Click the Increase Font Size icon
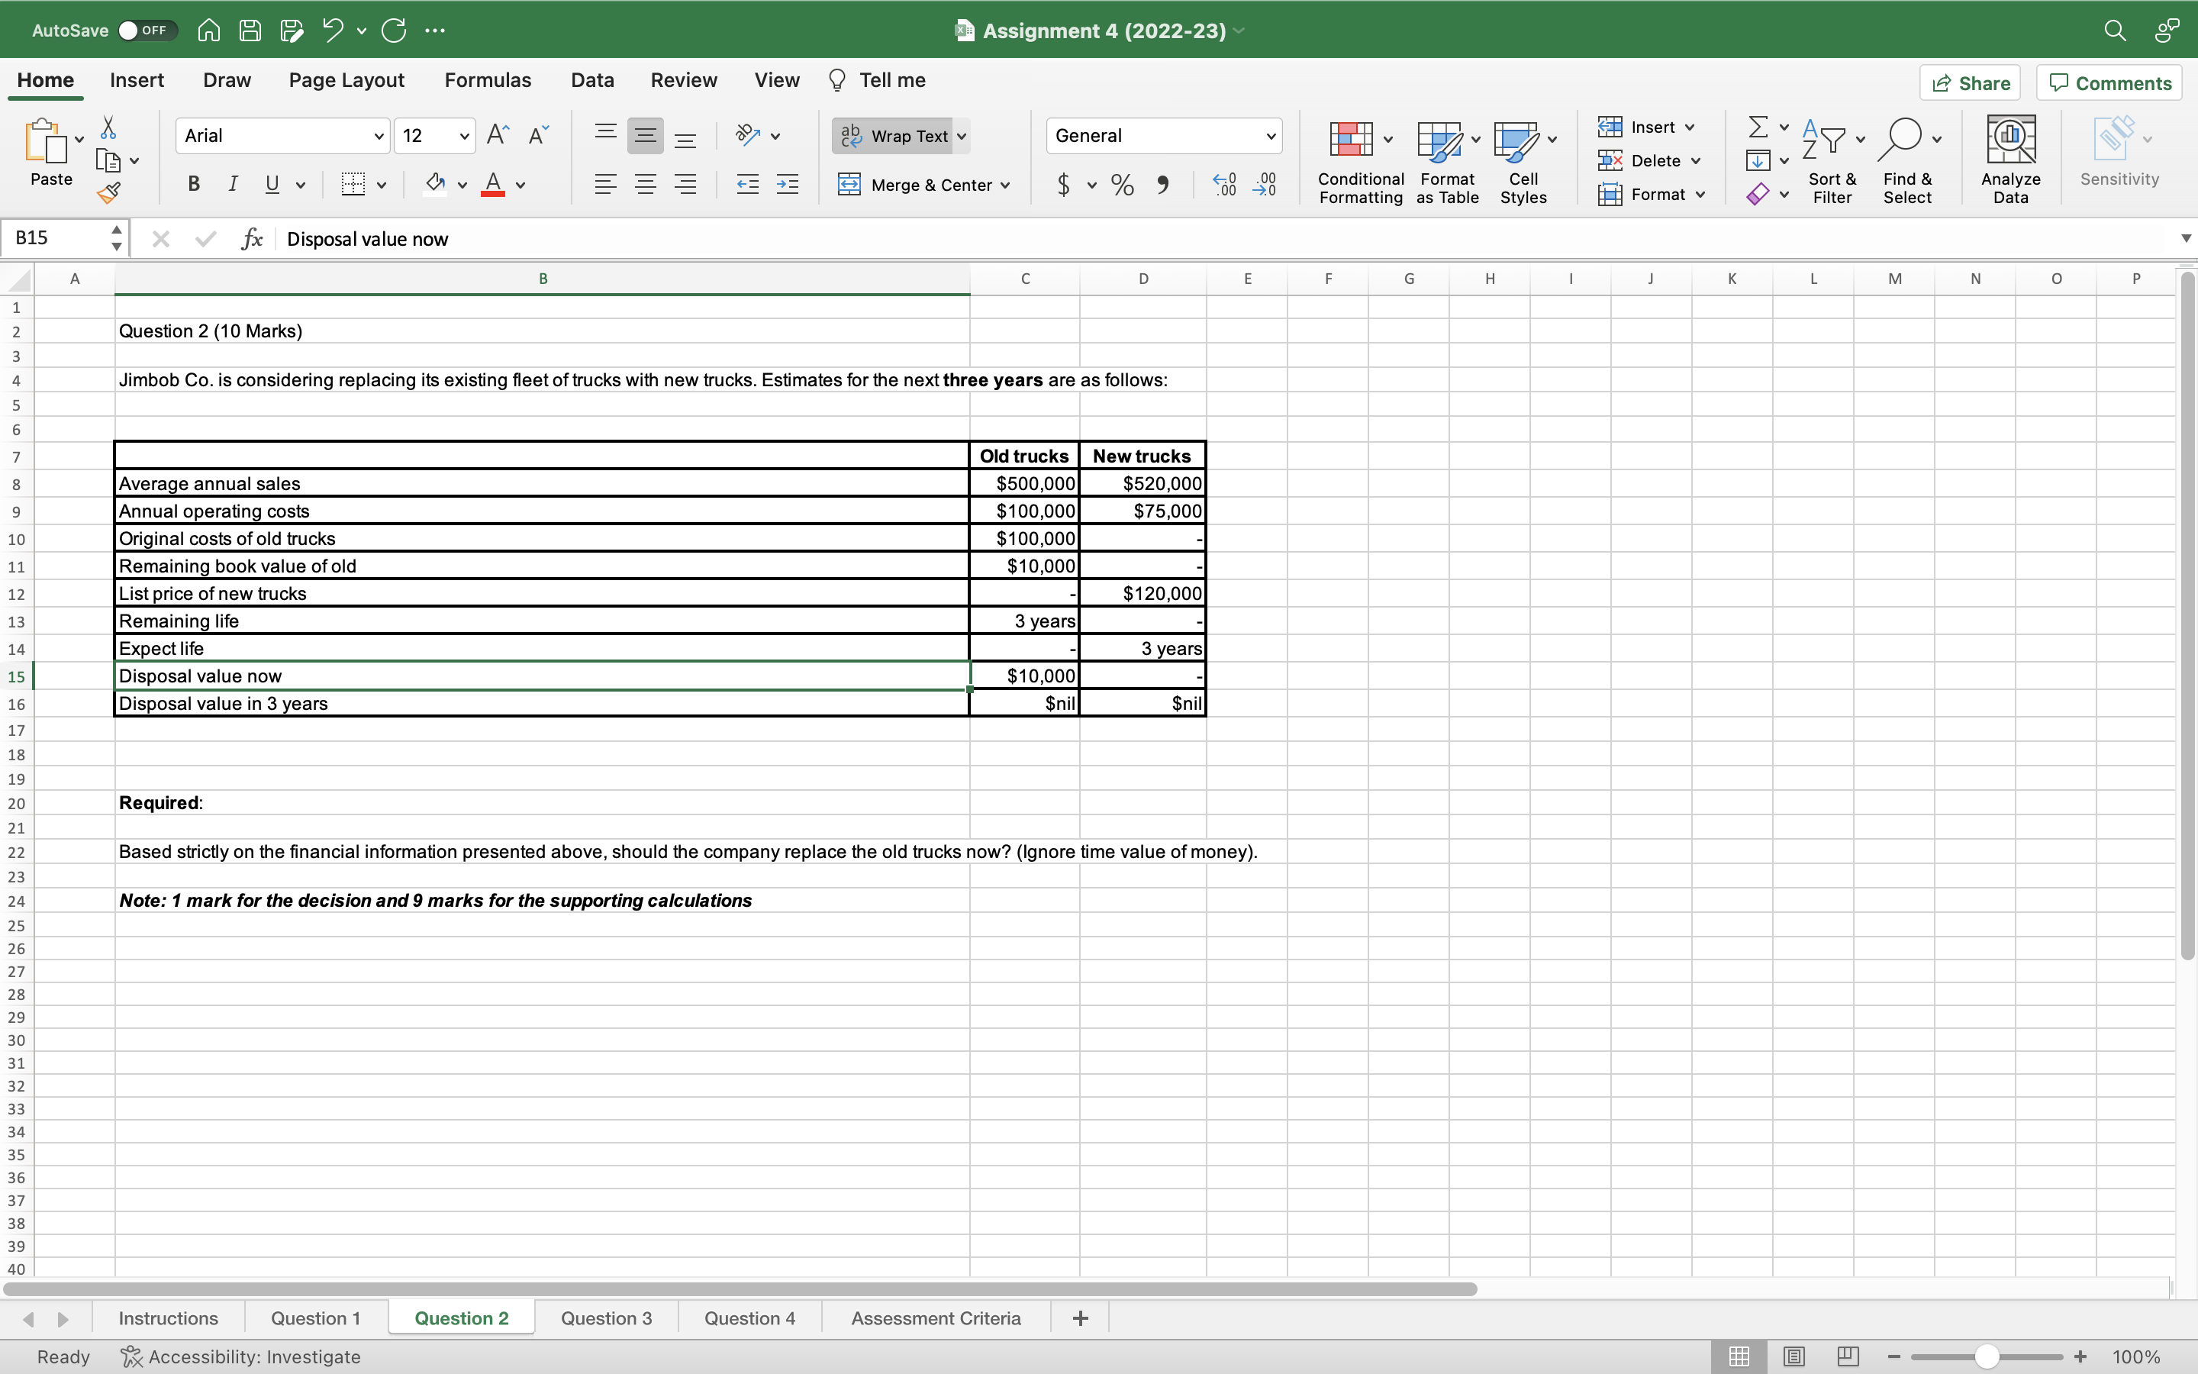 tap(498, 137)
